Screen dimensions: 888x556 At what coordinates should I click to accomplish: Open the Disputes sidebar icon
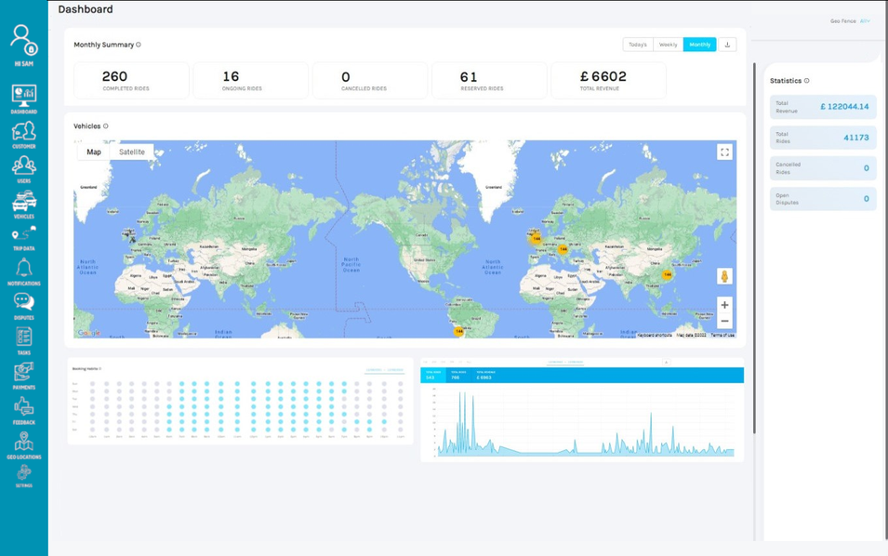[x=24, y=305]
